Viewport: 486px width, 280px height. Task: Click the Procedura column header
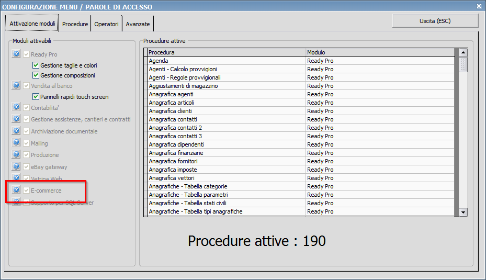[x=227, y=52]
